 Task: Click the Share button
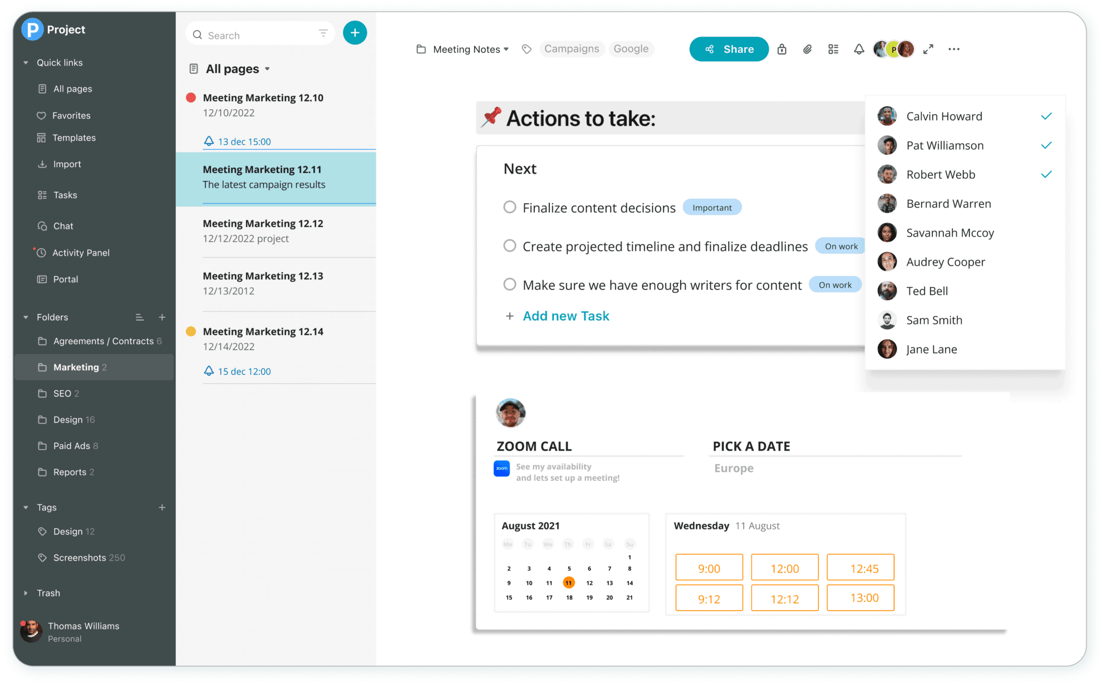(x=729, y=49)
